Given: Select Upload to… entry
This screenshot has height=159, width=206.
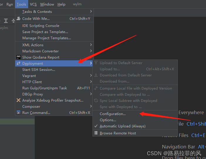Looking at the screenshot, I should click(x=135, y=69).
